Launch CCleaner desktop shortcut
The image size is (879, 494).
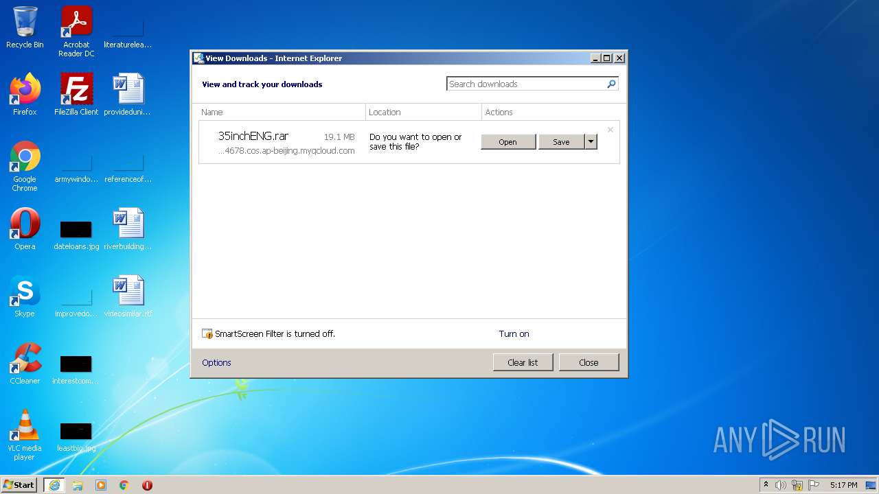[25, 364]
